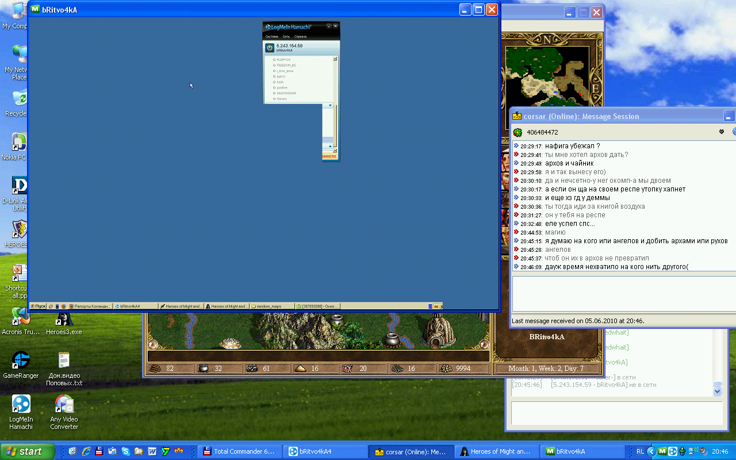Close the Hamachi window inside remote view

pyautogui.click(x=336, y=26)
